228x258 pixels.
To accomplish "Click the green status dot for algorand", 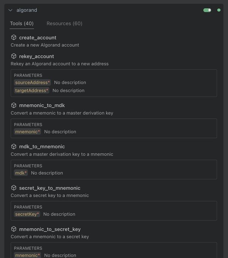I will tap(219, 10).
